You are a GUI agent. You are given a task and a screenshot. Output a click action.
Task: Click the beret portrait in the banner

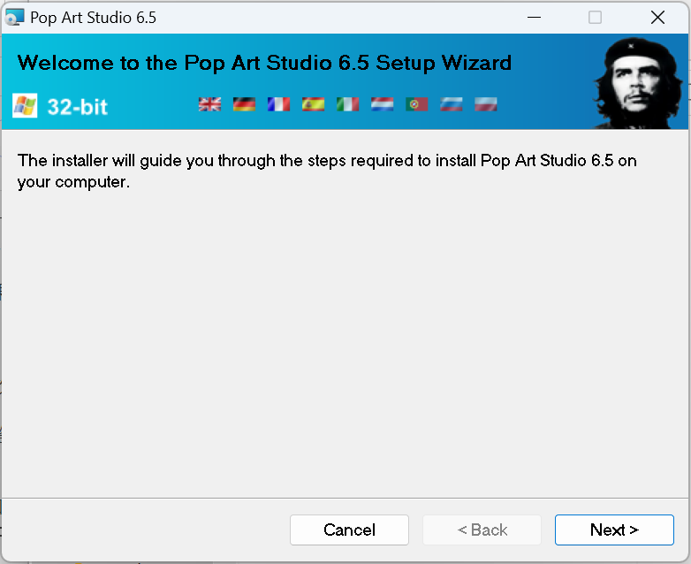pyautogui.click(x=638, y=82)
